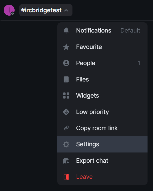Click the star icon for Favourite

66,47
